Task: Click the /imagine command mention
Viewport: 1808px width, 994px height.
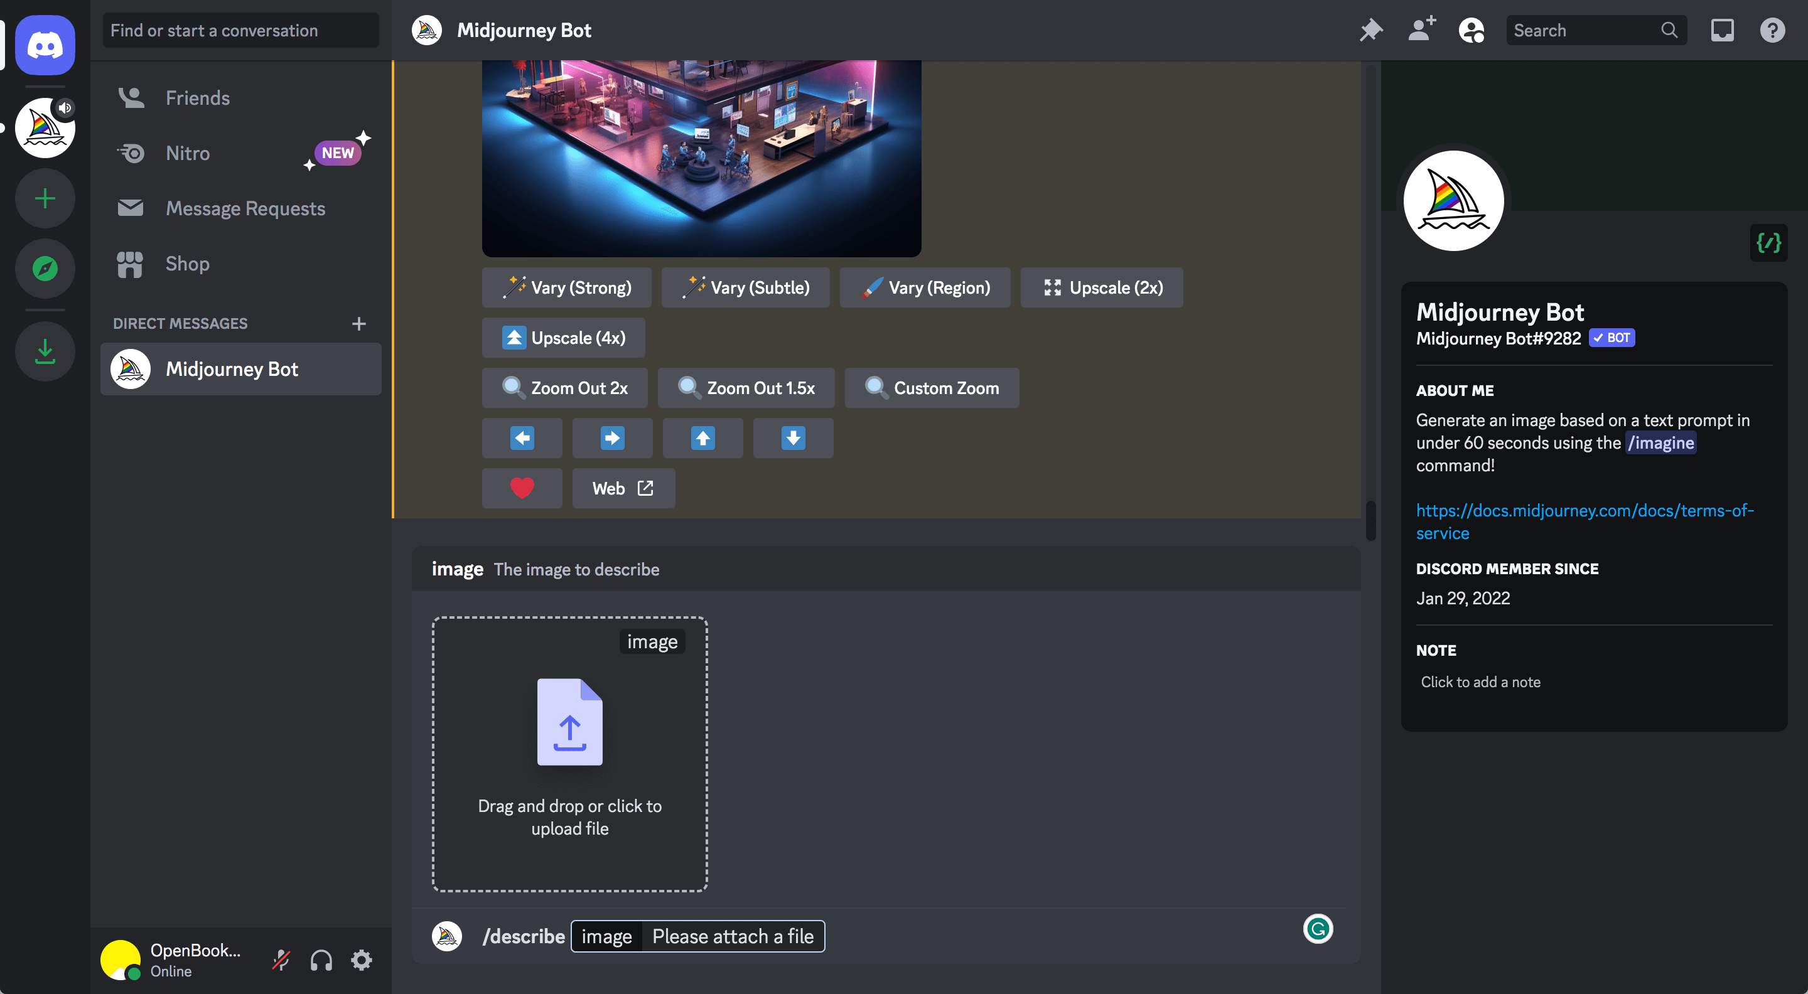Action: 1660,442
